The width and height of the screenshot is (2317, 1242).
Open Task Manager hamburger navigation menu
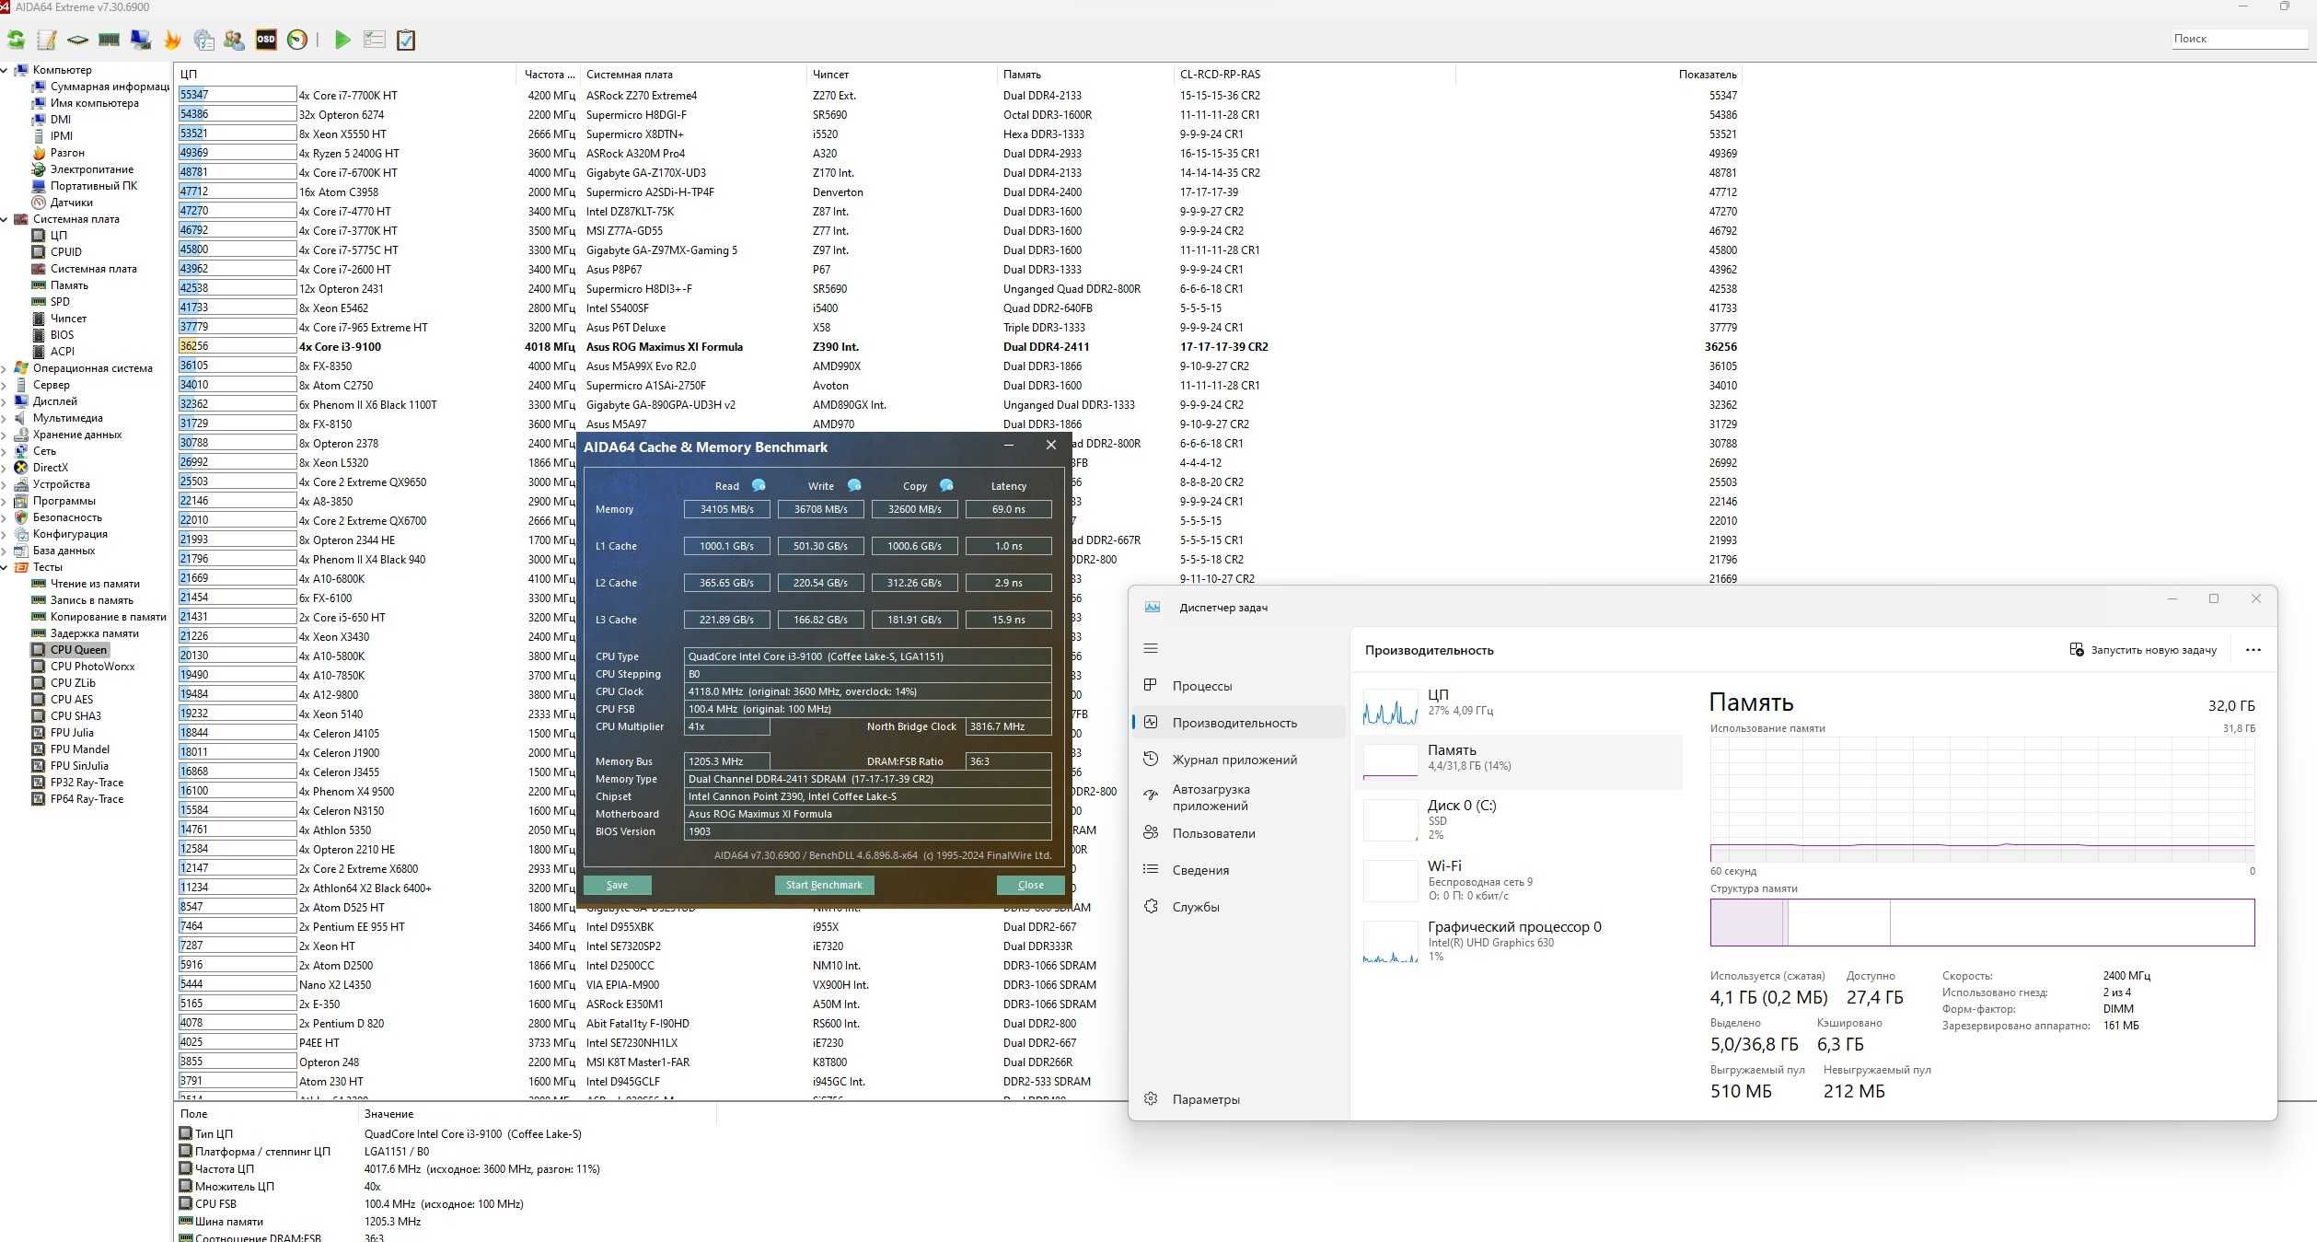1151,649
